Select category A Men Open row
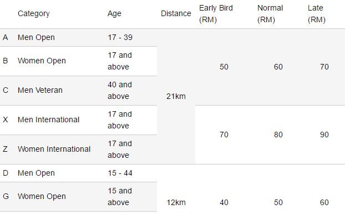Image resolution: width=345 pixels, height=214 pixels. pyautogui.click(x=78, y=37)
